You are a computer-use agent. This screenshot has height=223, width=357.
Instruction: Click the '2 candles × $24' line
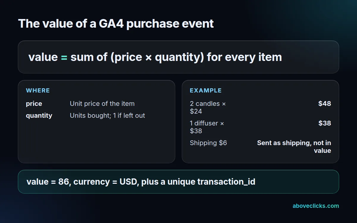coord(208,107)
